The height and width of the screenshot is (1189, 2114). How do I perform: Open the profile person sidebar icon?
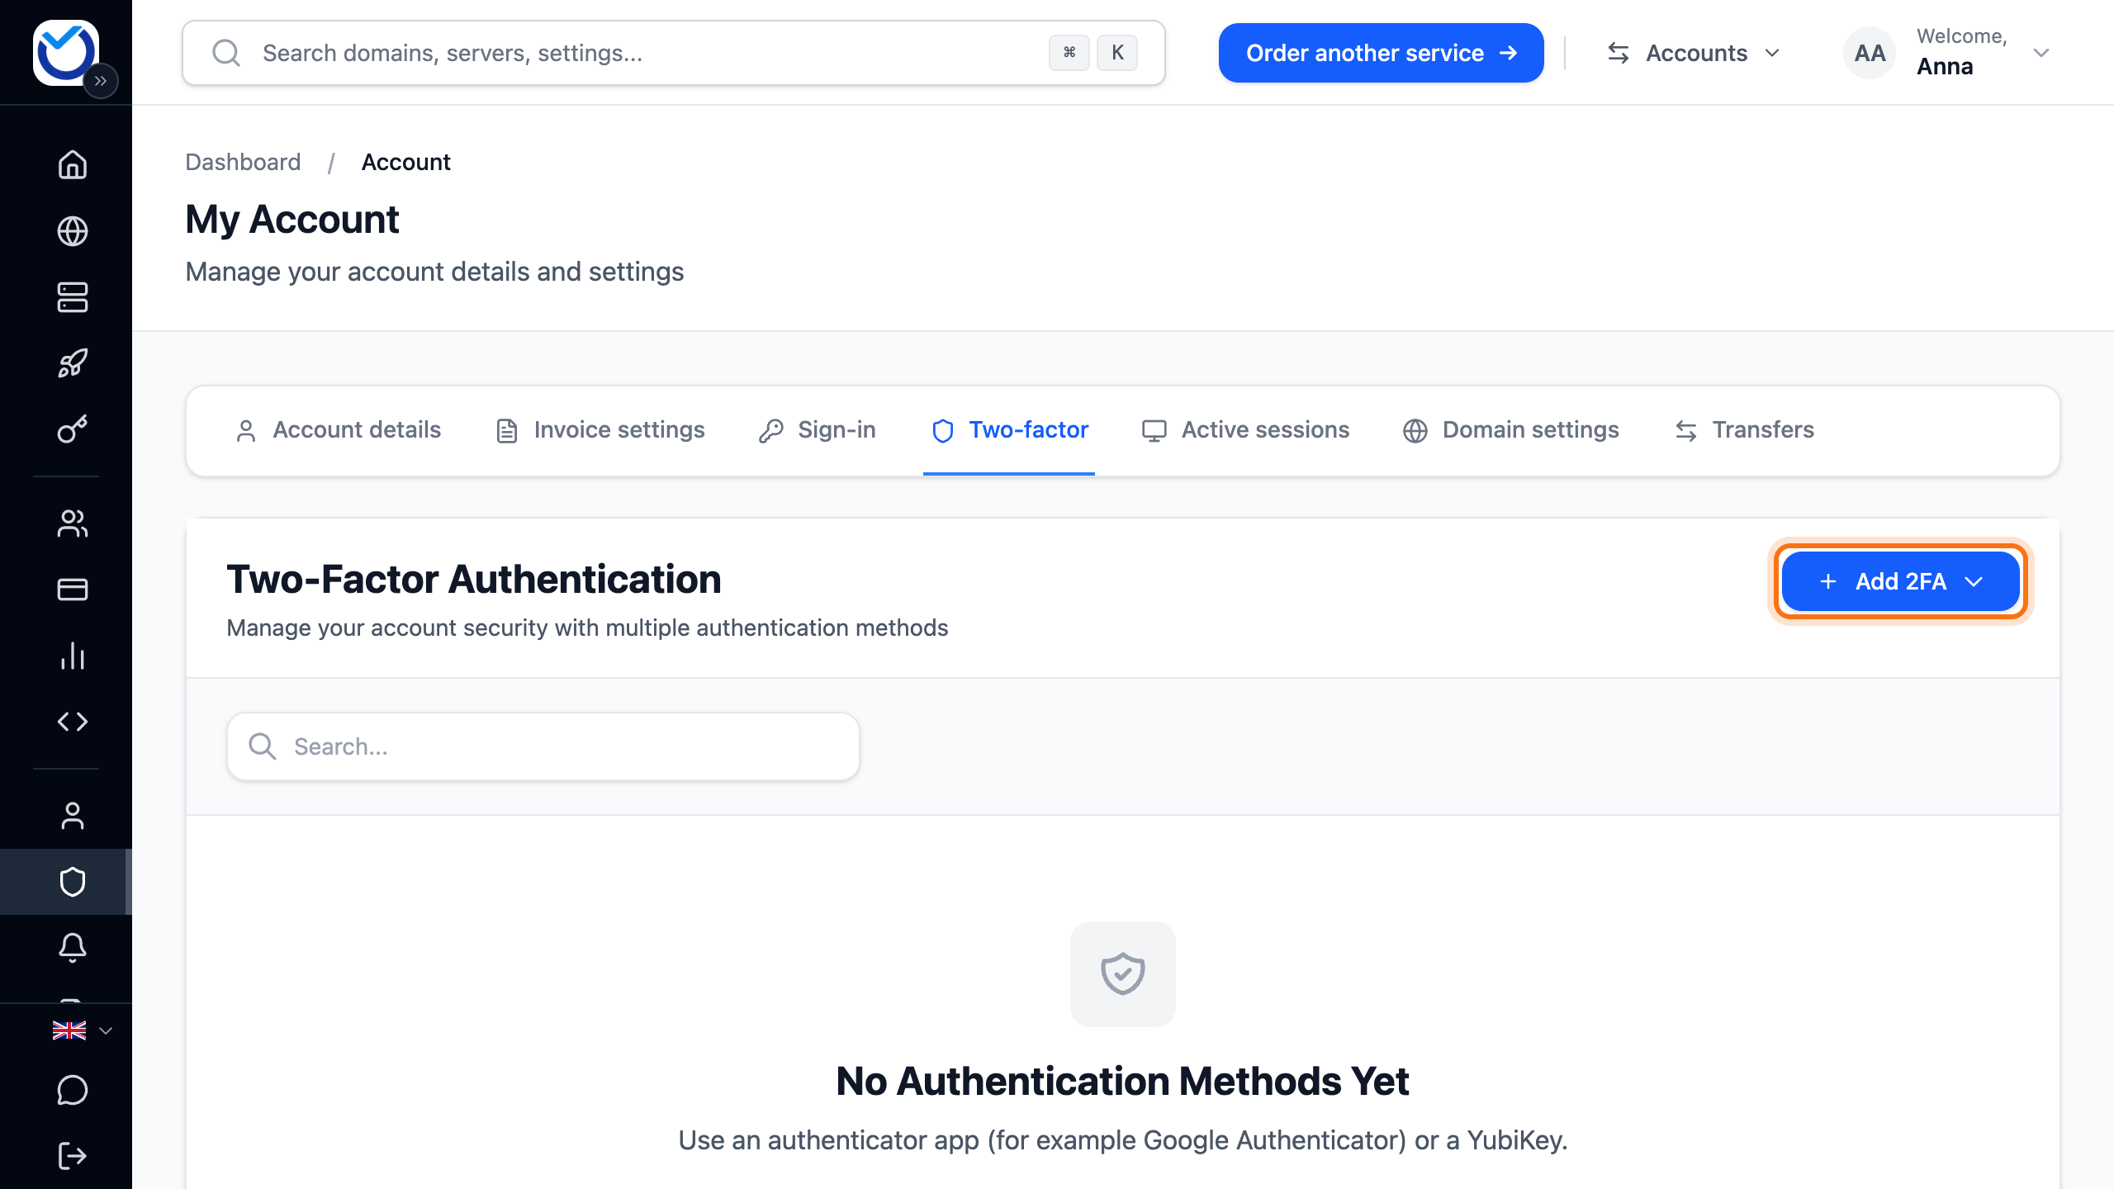point(73,816)
